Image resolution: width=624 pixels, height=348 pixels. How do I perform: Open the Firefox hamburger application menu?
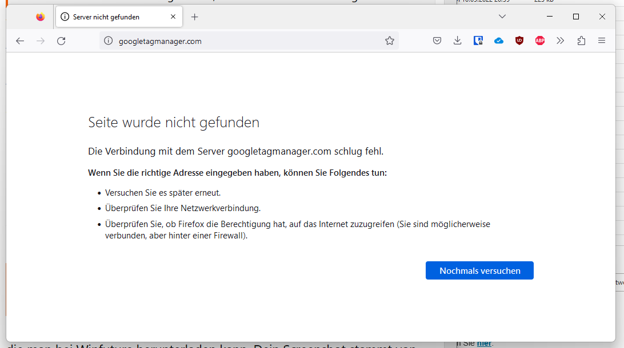click(x=602, y=41)
